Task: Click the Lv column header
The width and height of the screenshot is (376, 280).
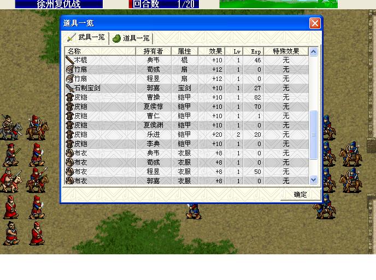Action: pyautogui.click(x=234, y=51)
